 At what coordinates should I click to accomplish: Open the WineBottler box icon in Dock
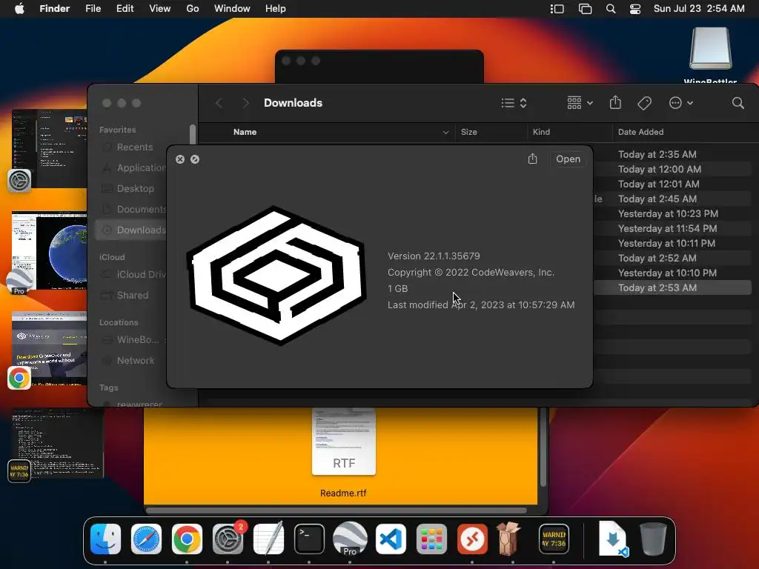(x=508, y=539)
